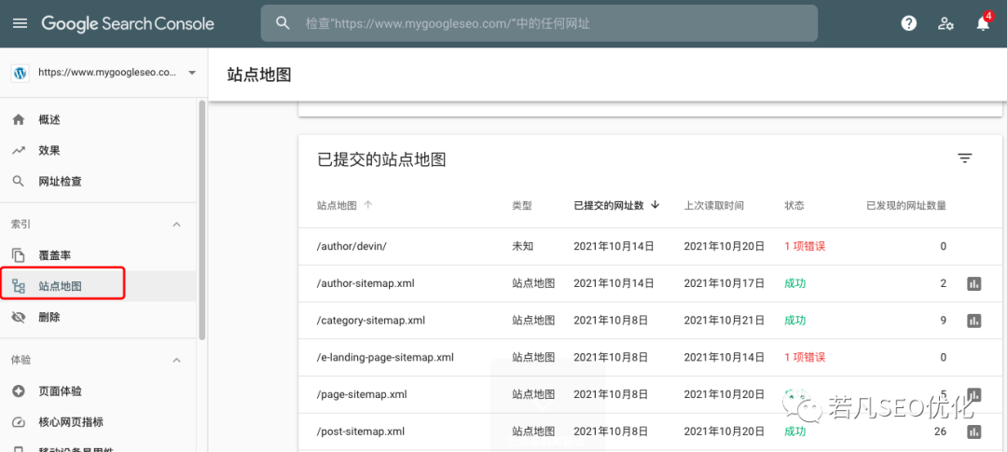This screenshot has height=452, width=1007.
Task: Click the 上次读取时间 column header
Action: point(714,205)
